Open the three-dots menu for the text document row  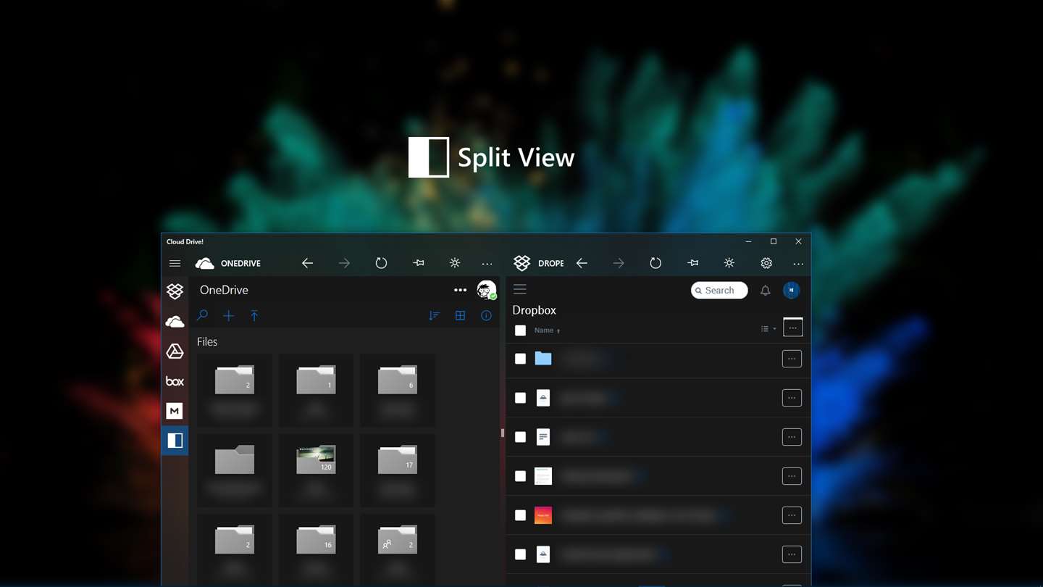coord(792,437)
